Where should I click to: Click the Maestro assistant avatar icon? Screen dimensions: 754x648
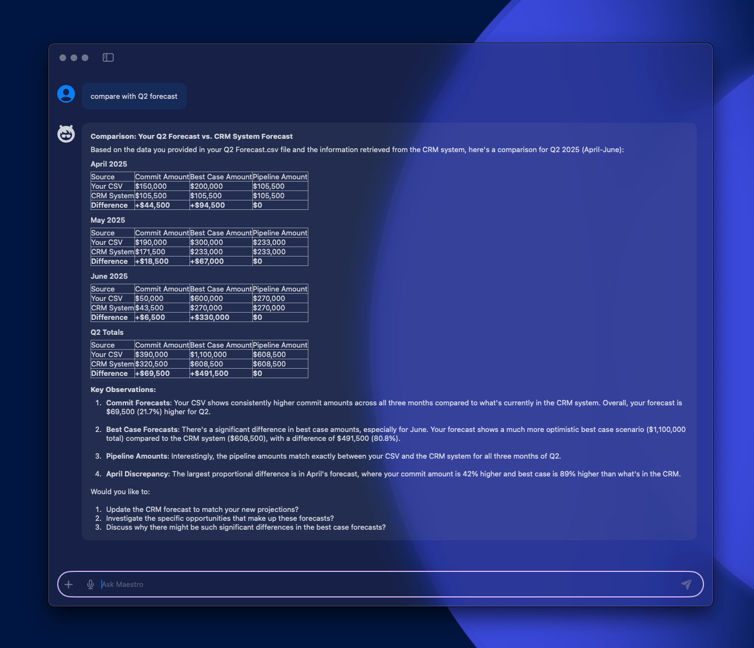point(66,134)
